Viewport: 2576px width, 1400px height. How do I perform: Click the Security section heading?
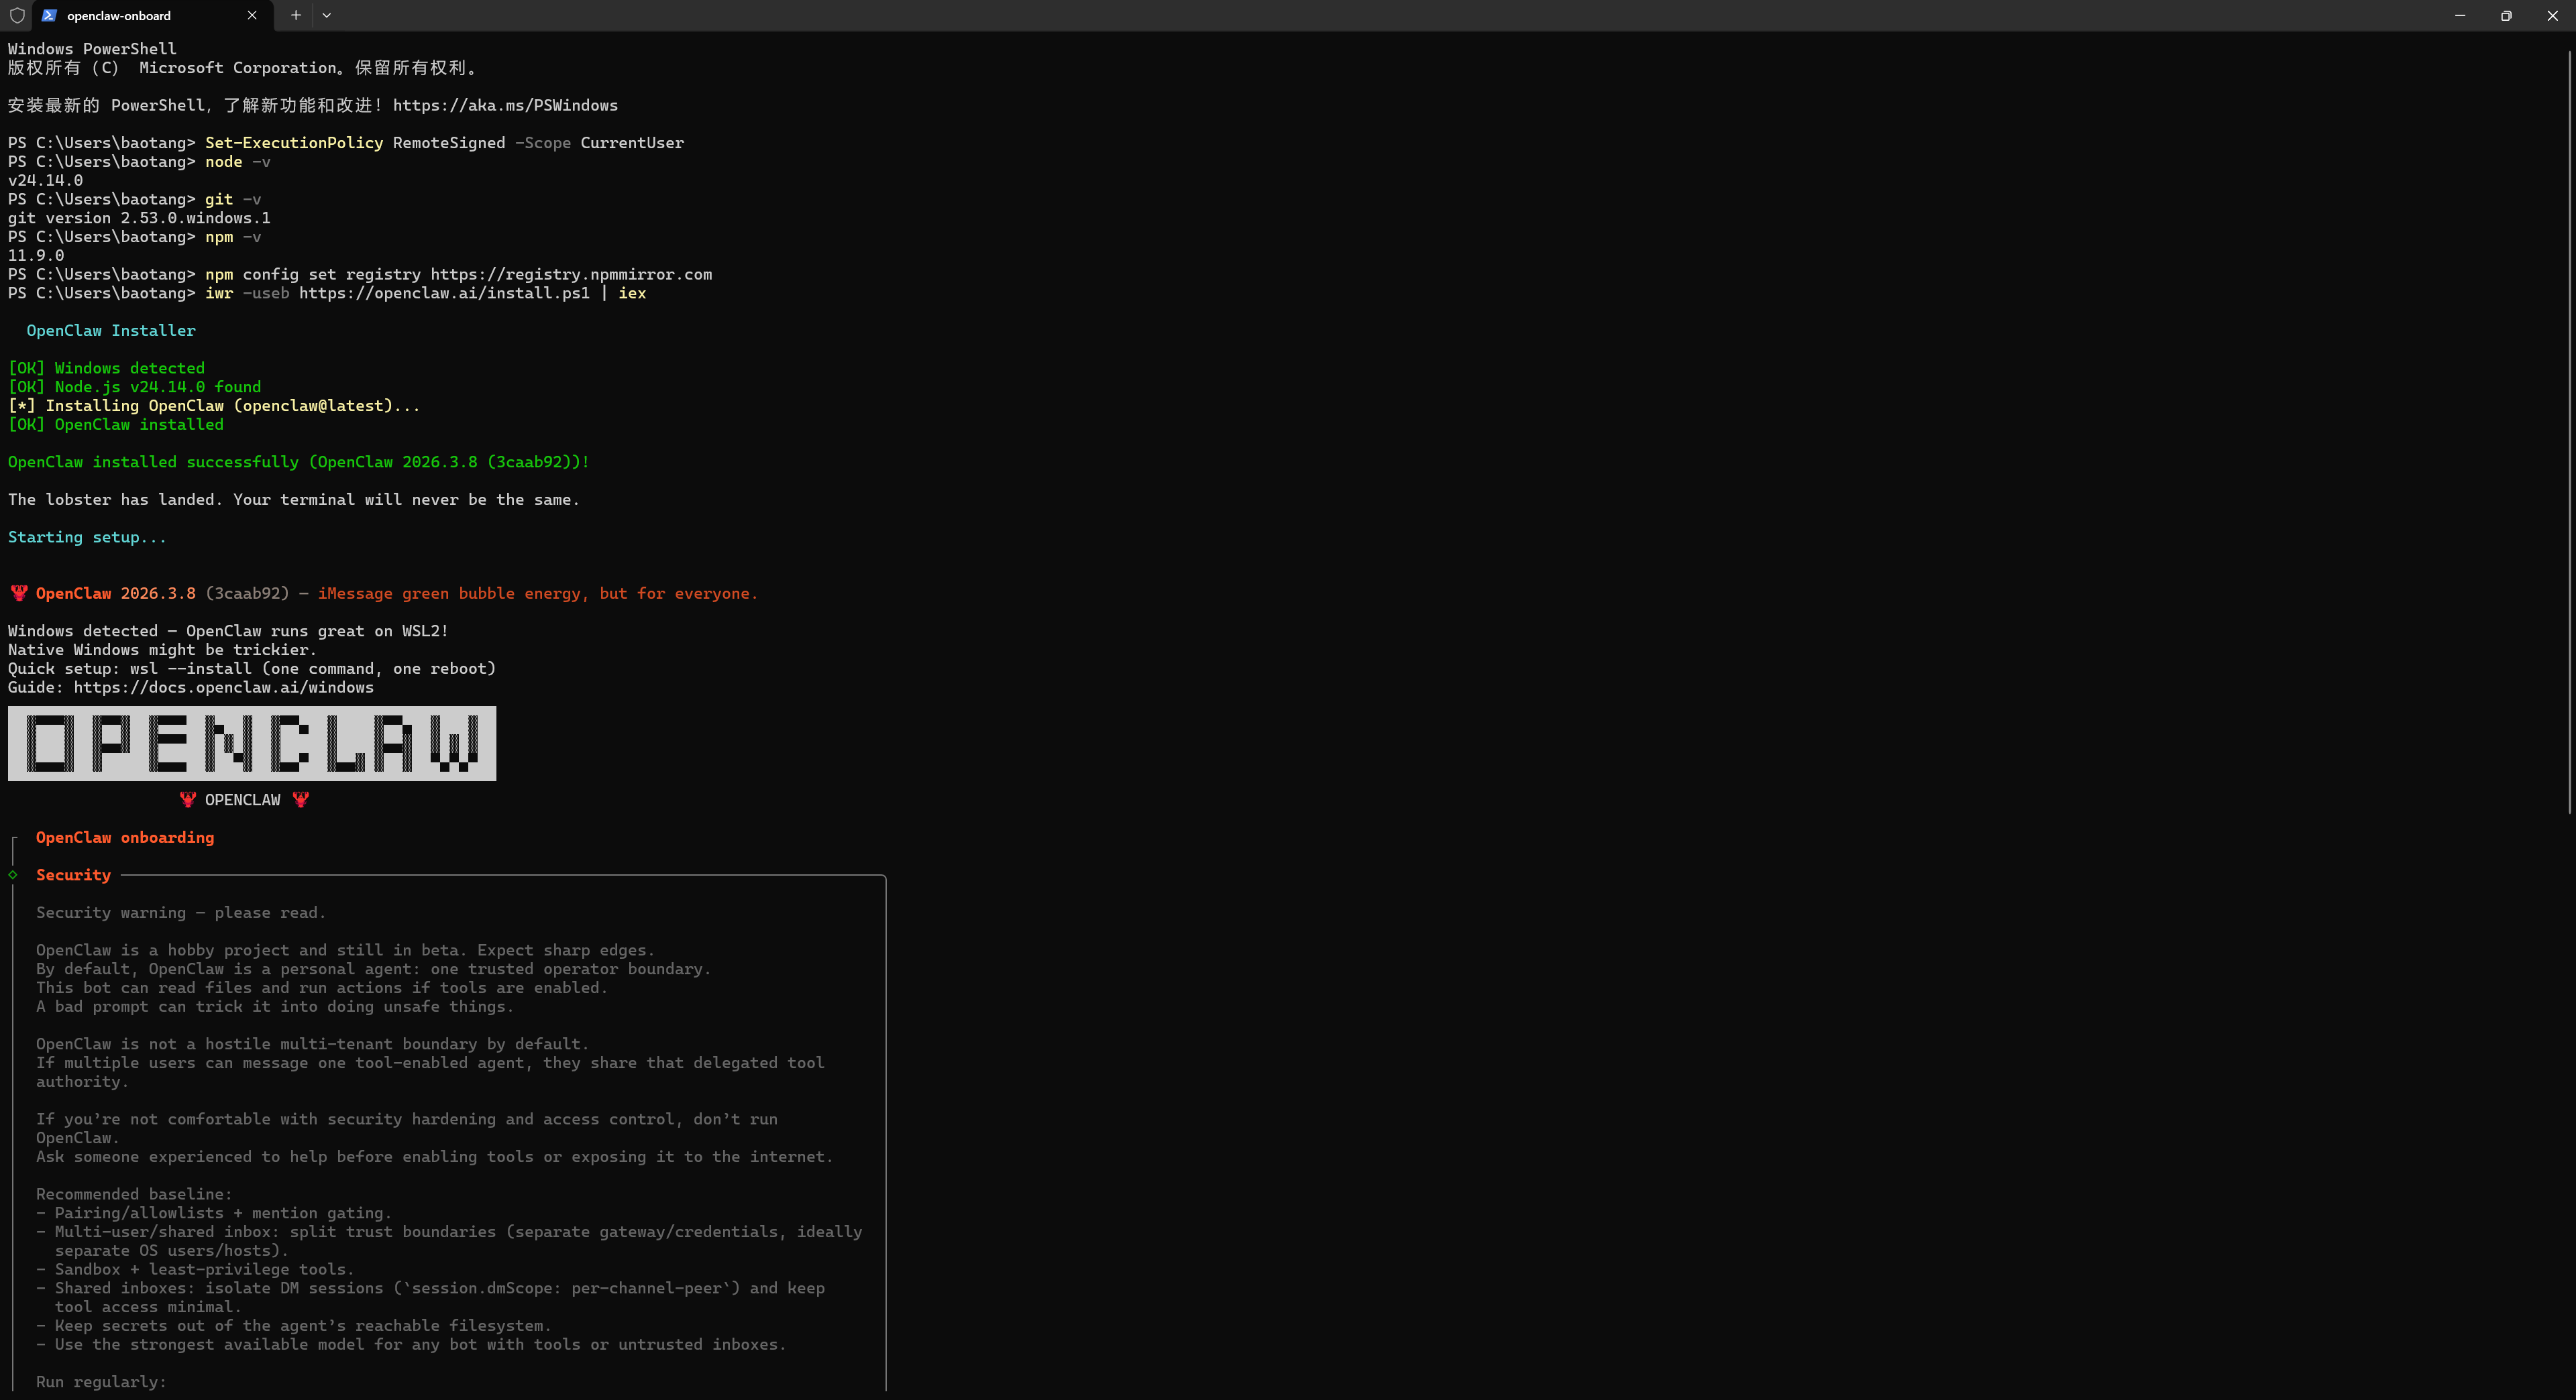(73, 874)
